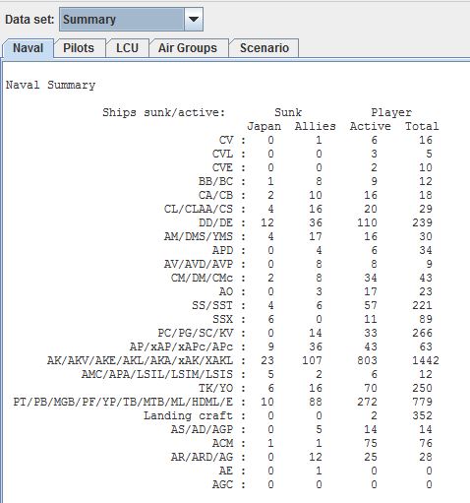The width and height of the screenshot is (470, 503).
Task: Click the CL/CLAA/CS row label
Action: (199, 209)
